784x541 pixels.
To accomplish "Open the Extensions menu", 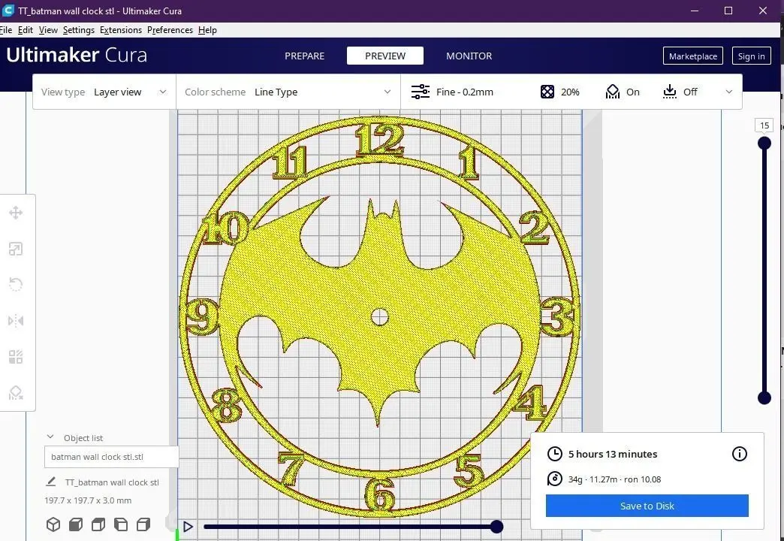I will click(x=120, y=30).
